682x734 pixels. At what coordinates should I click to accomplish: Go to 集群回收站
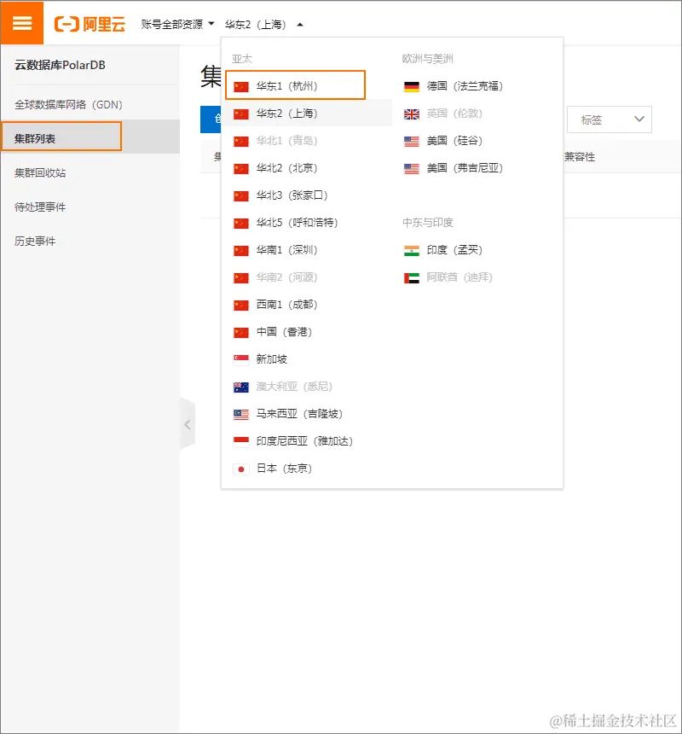[40, 172]
